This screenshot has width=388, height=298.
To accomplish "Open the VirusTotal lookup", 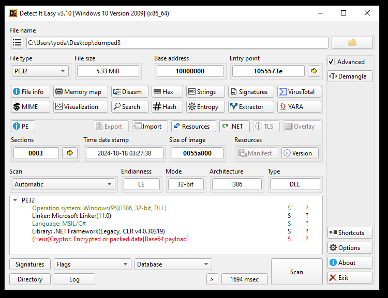I will [299, 92].
